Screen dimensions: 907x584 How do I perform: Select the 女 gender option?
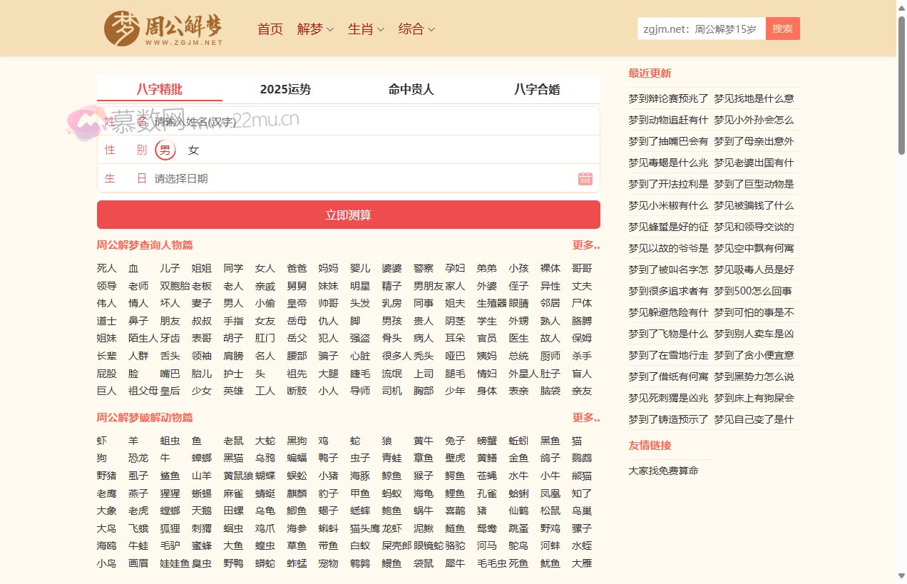click(x=193, y=150)
